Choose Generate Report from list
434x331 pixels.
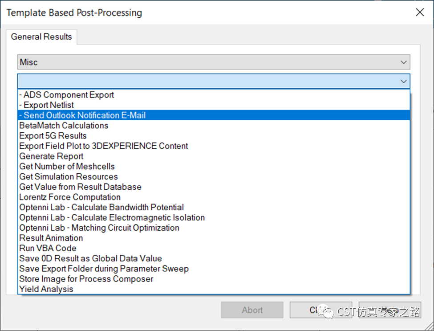213,156
